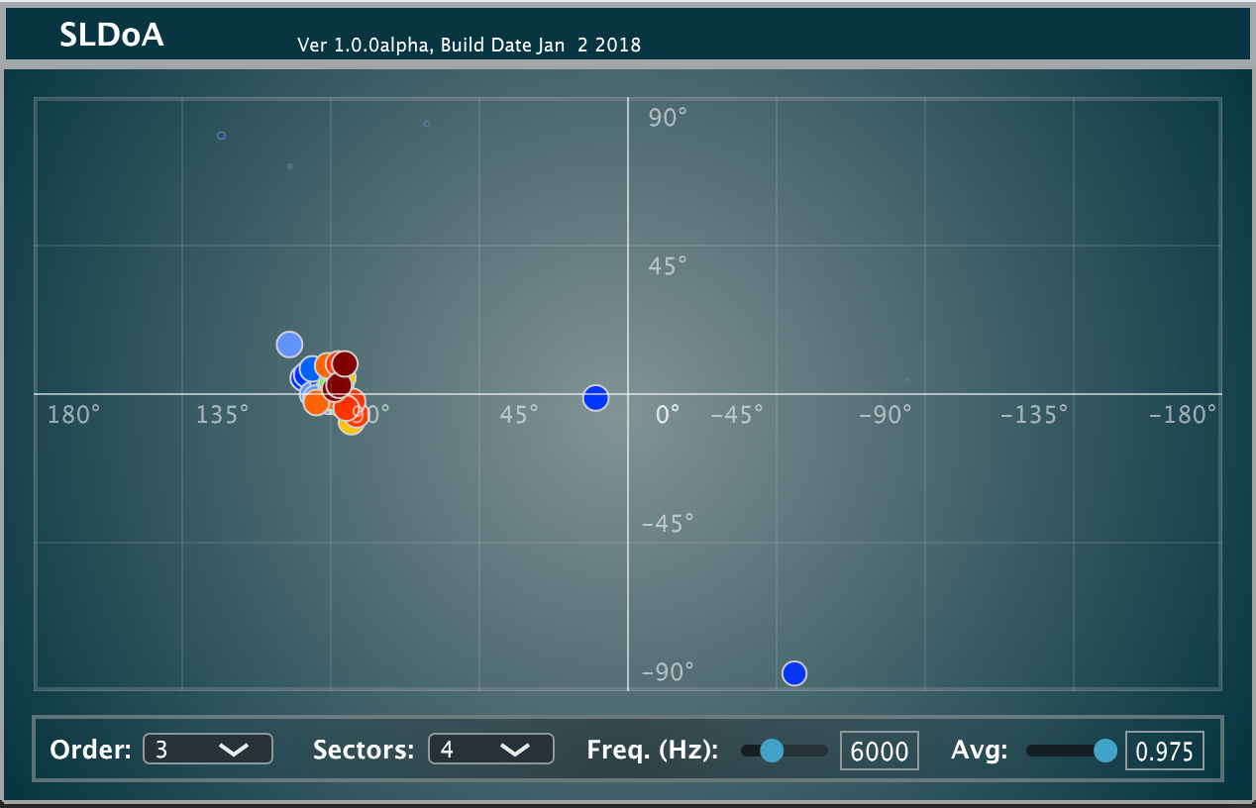Image resolution: width=1256 pixels, height=808 pixels.
Task: Click the SLDoA plugin title
Action: (x=112, y=36)
